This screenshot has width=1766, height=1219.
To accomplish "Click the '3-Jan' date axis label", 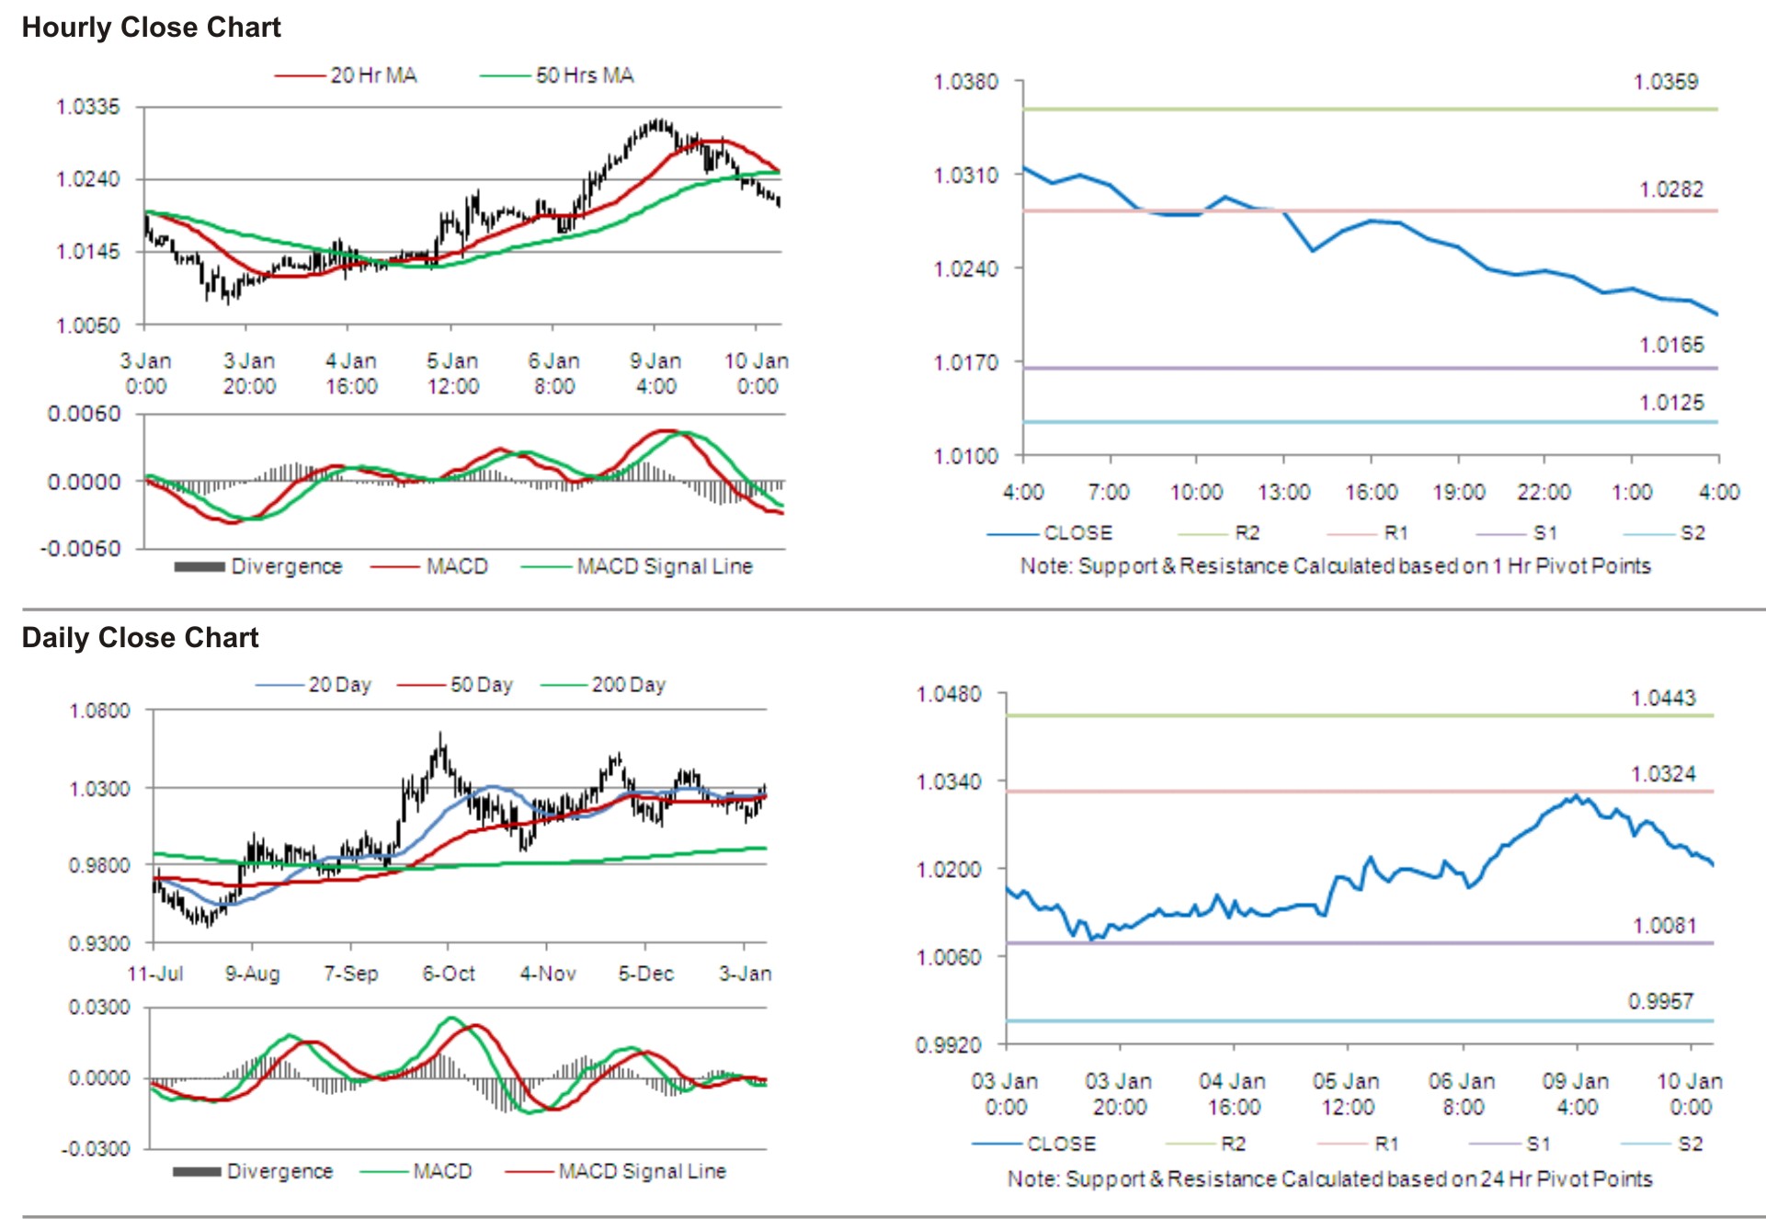I will coord(746,974).
